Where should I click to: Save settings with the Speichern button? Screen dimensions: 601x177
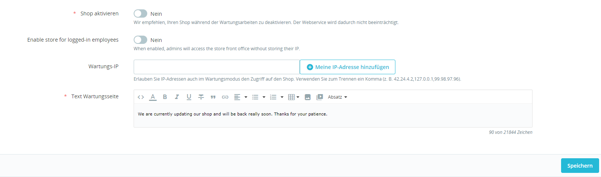point(580,165)
